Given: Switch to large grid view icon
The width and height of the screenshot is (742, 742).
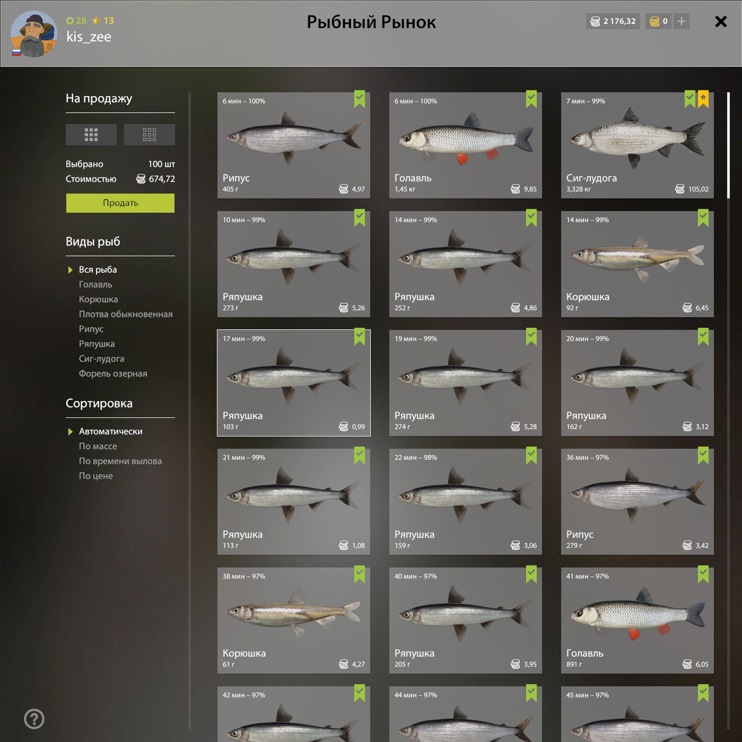Looking at the screenshot, I should (x=91, y=135).
